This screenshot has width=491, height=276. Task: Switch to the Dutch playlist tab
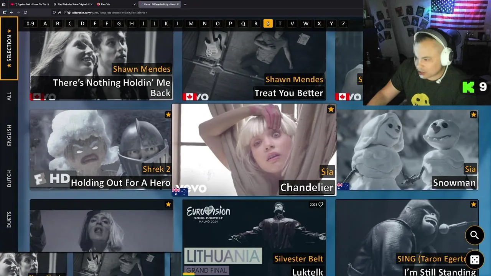click(x=9, y=179)
